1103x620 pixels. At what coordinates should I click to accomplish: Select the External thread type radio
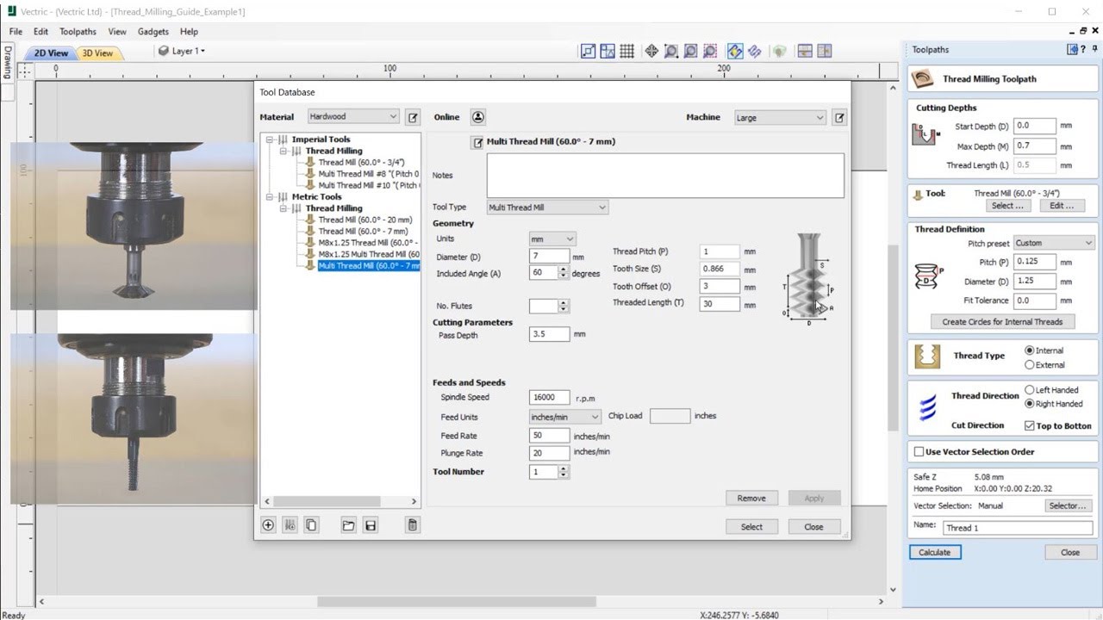pyautogui.click(x=1030, y=365)
